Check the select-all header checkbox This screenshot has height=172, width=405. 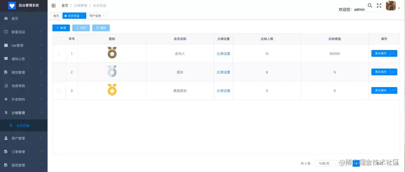pos(59,39)
